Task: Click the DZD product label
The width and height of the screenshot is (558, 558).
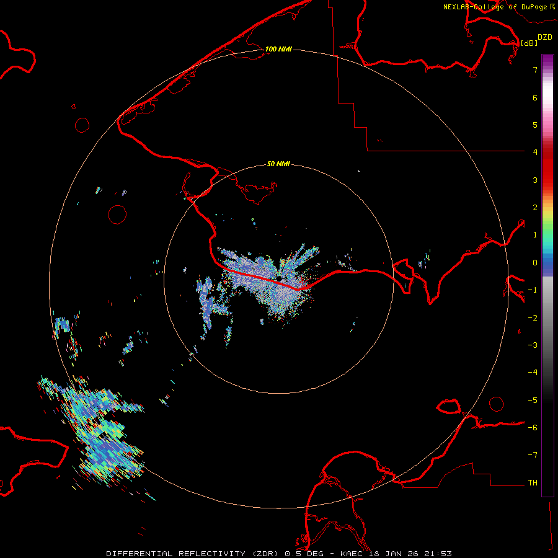Action: [x=544, y=37]
